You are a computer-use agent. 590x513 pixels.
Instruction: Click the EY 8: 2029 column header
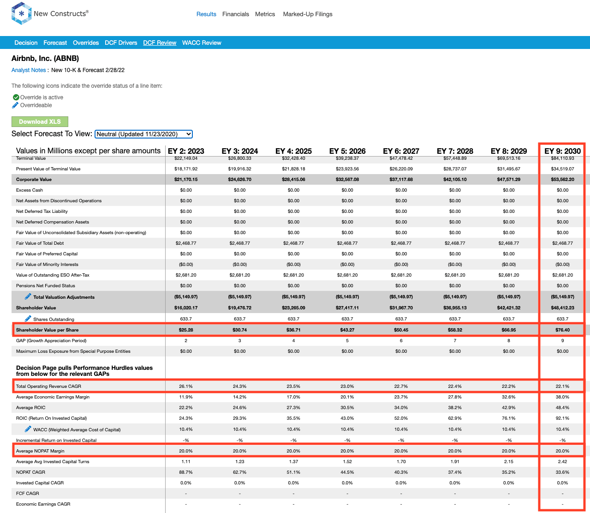click(x=509, y=151)
